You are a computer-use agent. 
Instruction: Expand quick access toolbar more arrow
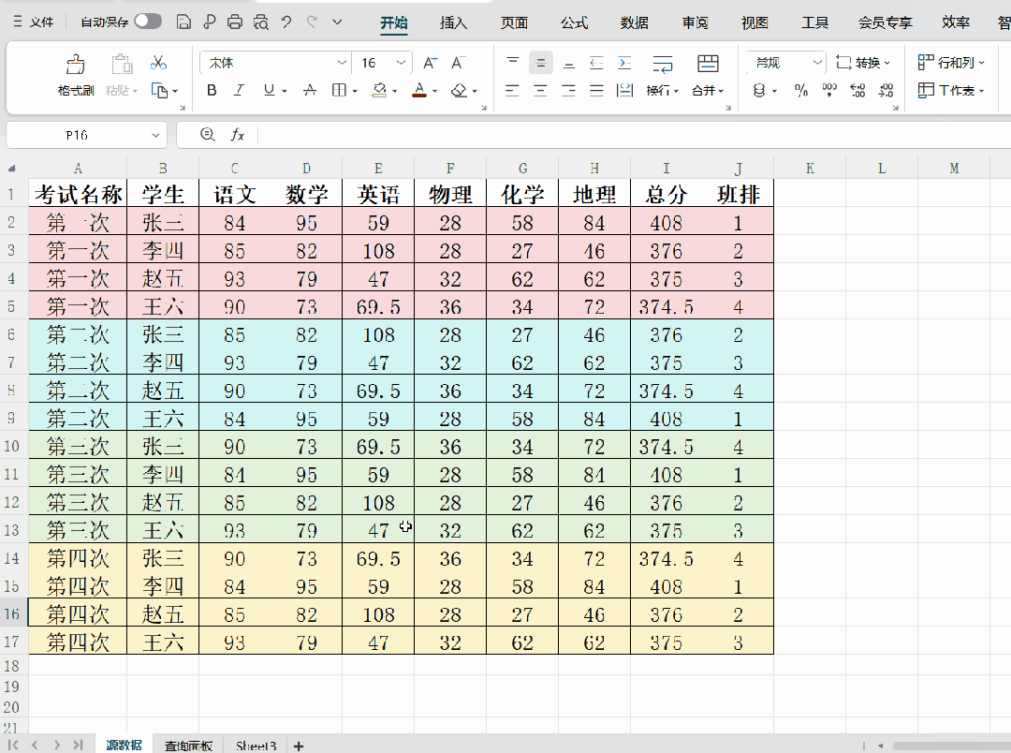[x=337, y=22]
